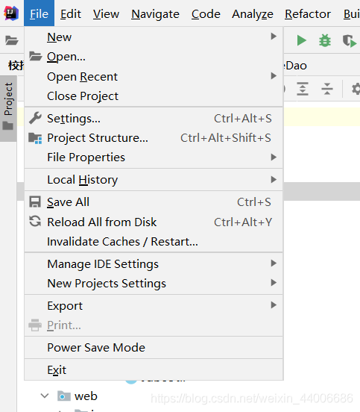
Task: Select Close Project
Action: [x=154, y=96]
